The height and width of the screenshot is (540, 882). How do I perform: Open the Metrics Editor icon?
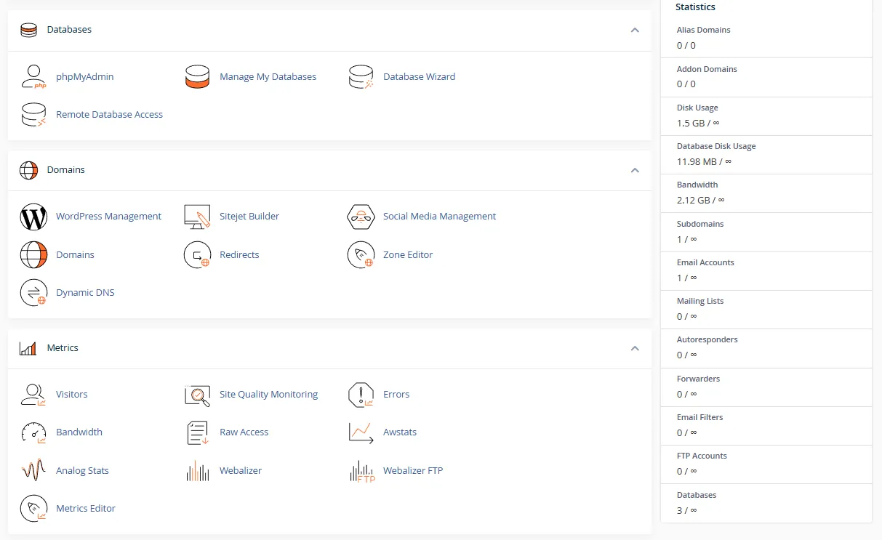[x=33, y=509]
